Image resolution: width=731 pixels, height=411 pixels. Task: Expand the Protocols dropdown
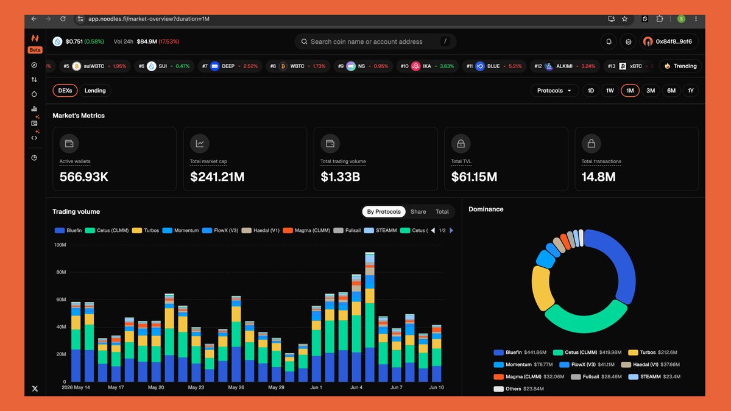554,91
